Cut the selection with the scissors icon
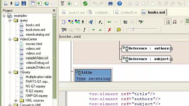 pyautogui.click(x=62, y=3)
